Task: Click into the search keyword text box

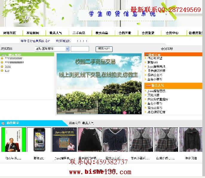Action: (x=80, y=49)
